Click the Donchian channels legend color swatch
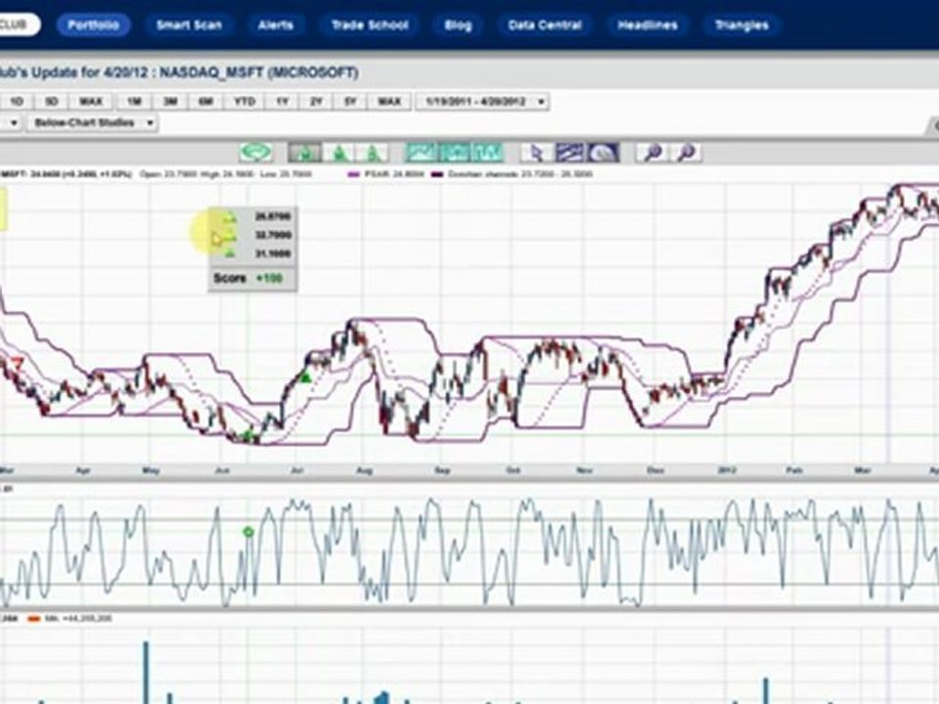939x704 pixels. 437,174
